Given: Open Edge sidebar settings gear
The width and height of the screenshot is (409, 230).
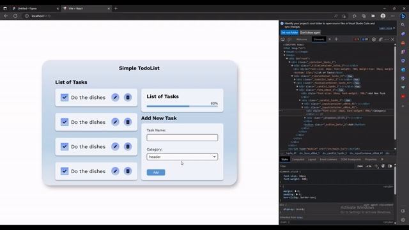Looking at the screenshot, I should pyautogui.click(x=403, y=220).
